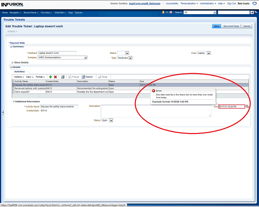Click the notifications bell icon

(163, 13)
